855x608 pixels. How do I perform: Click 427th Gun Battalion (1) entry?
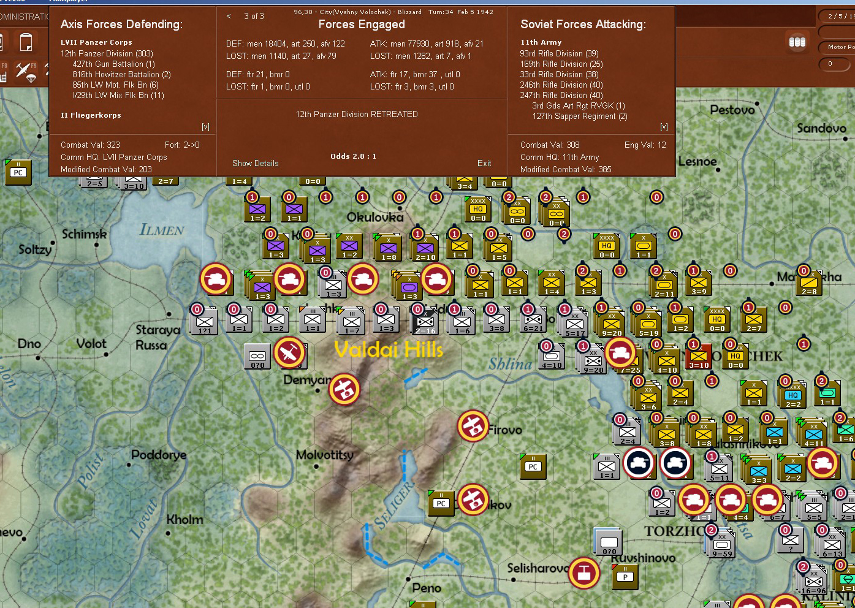click(x=114, y=64)
